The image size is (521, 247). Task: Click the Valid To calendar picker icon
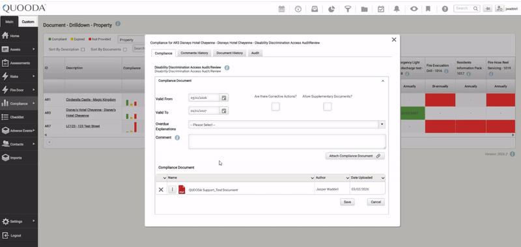pos(224,110)
